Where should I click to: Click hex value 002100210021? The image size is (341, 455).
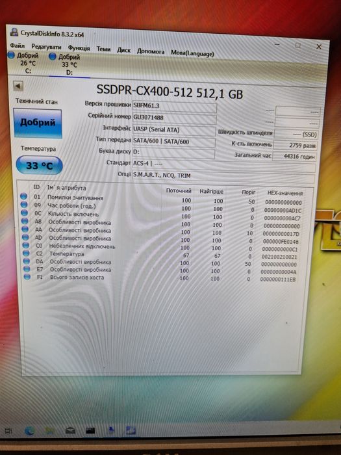[x=279, y=257]
